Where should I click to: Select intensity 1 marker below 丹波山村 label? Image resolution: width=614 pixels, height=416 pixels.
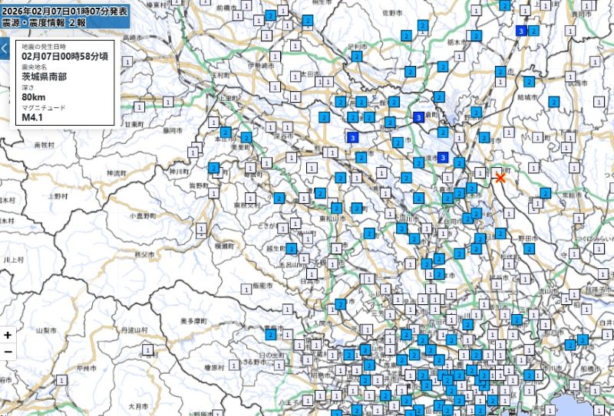(x=147, y=349)
